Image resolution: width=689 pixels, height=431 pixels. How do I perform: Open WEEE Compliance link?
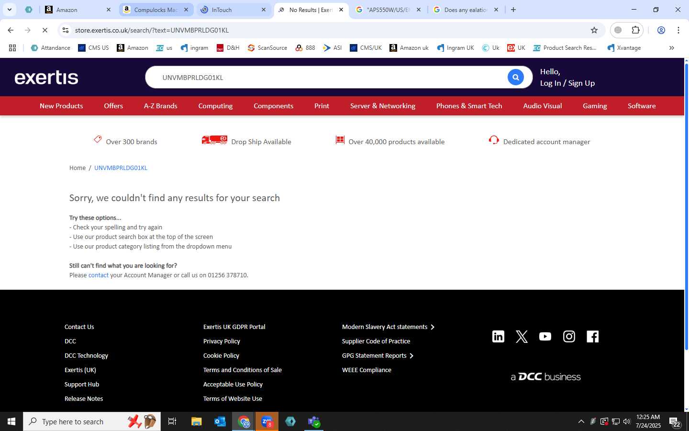(367, 370)
